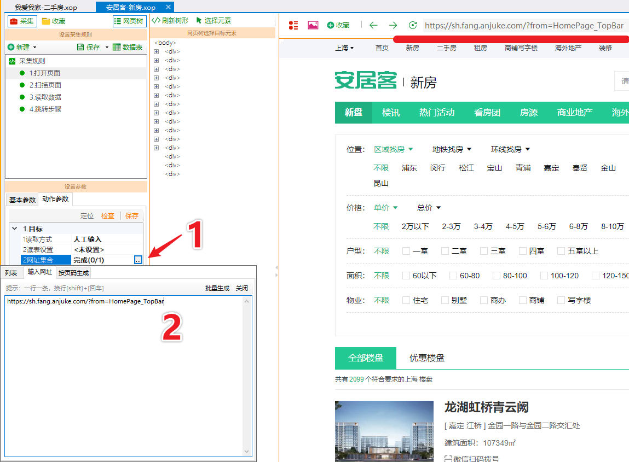Activate the 选择元素 cursor tool
Viewport: 629px width, 462px height.
point(199,20)
